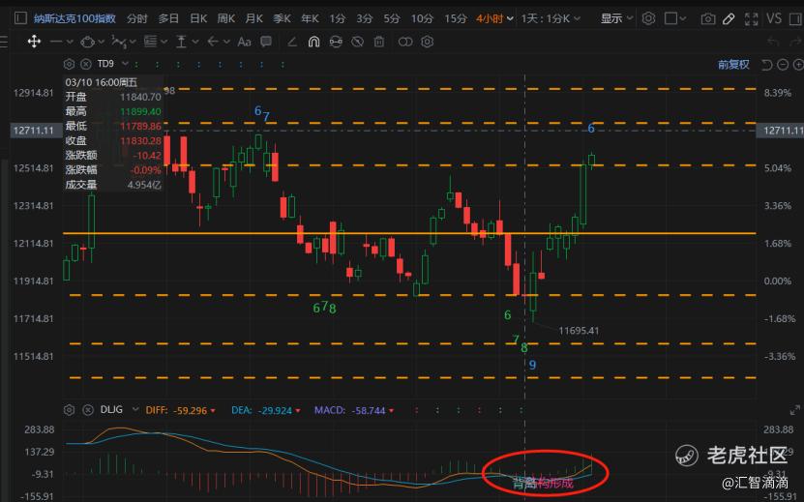
Task: Toggle left sidebar panel icon
Action: [x=20, y=18]
